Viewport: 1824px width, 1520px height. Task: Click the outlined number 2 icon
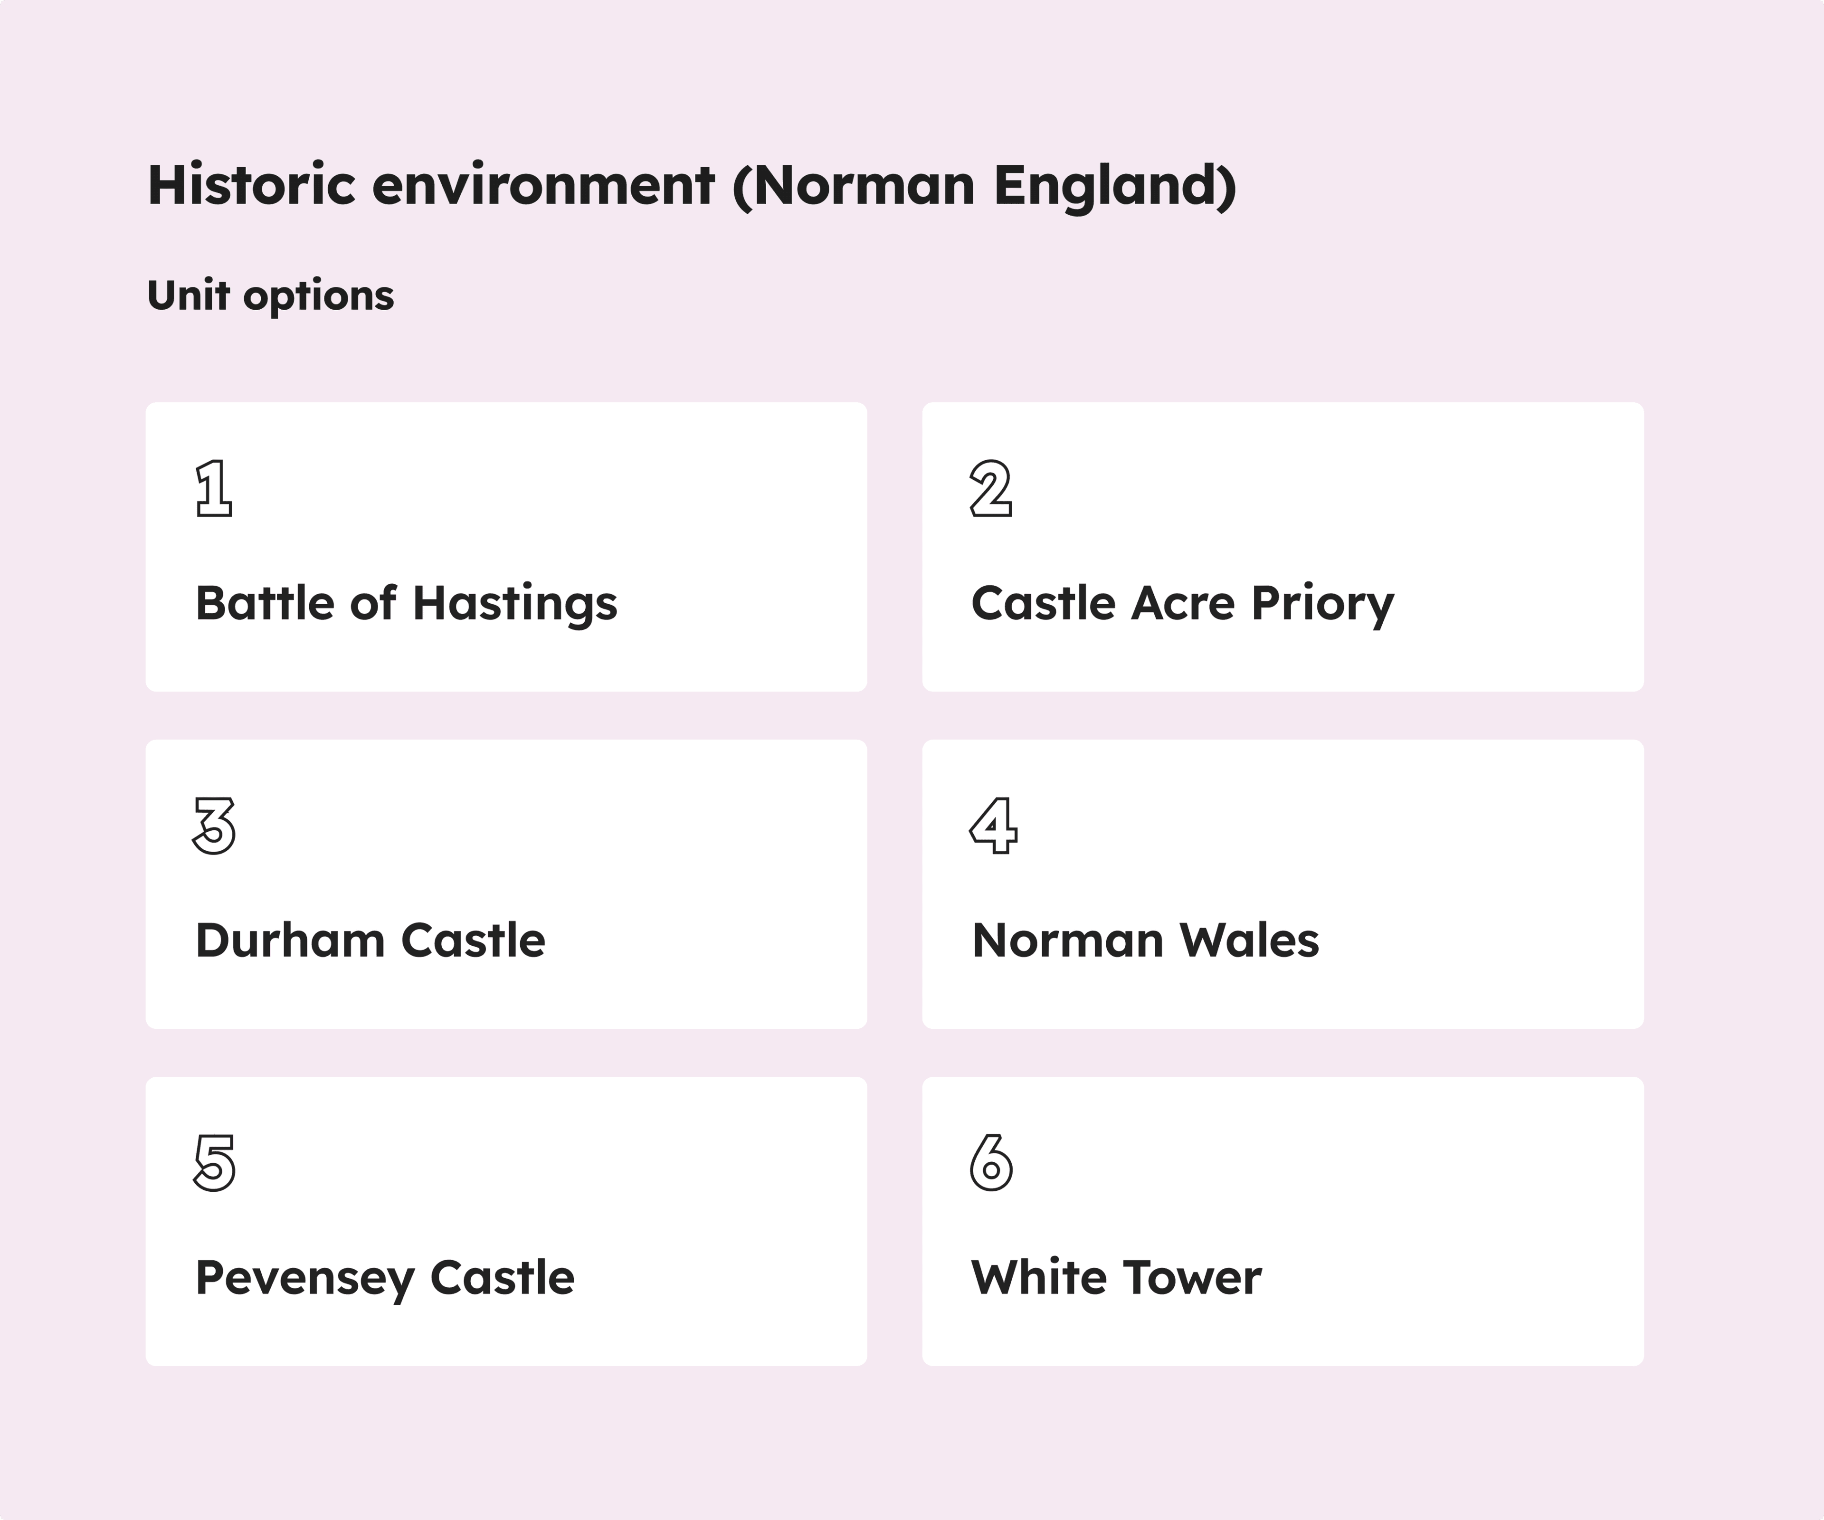[991, 489]
